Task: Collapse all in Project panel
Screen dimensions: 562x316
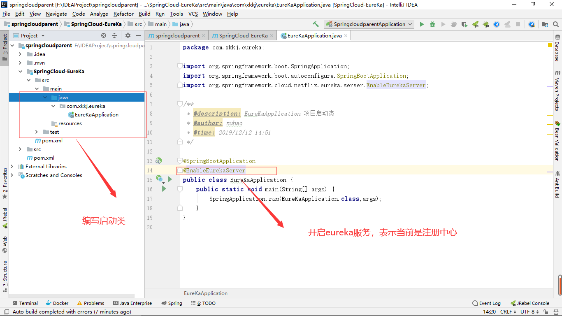Action: pos(114,36)
